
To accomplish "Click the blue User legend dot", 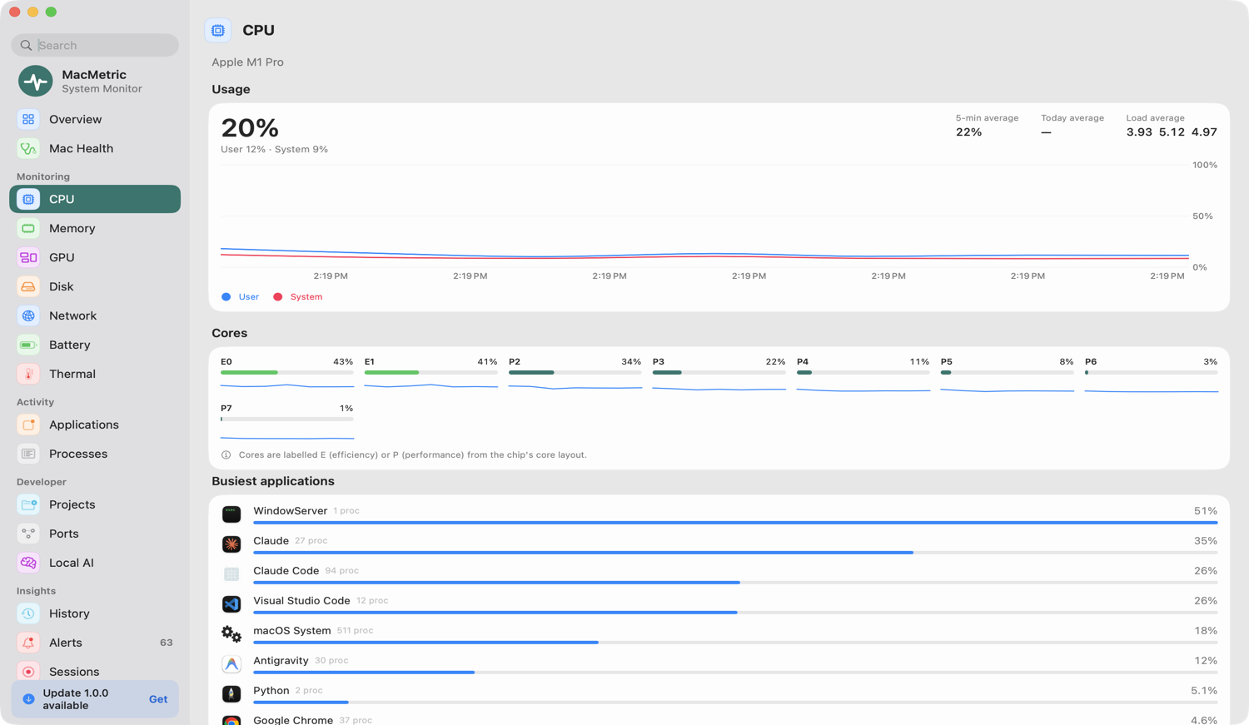I will tap(226, 296).
